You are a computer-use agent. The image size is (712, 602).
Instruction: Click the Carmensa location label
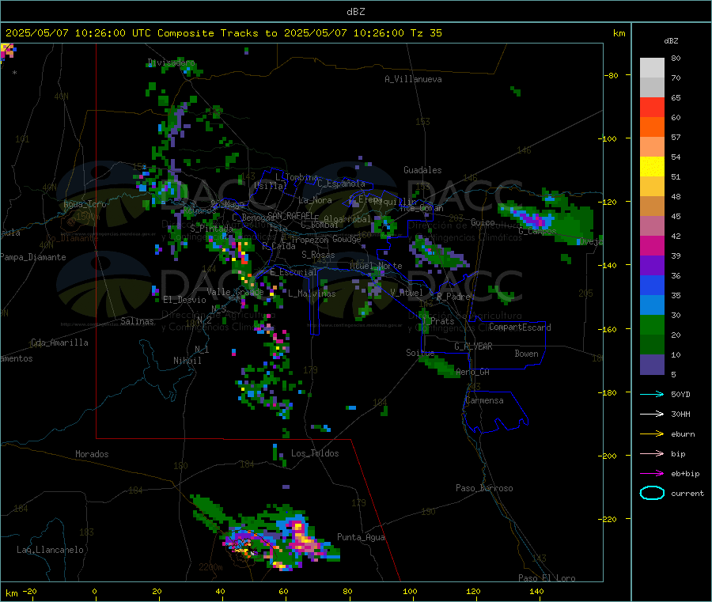point(484,400)
